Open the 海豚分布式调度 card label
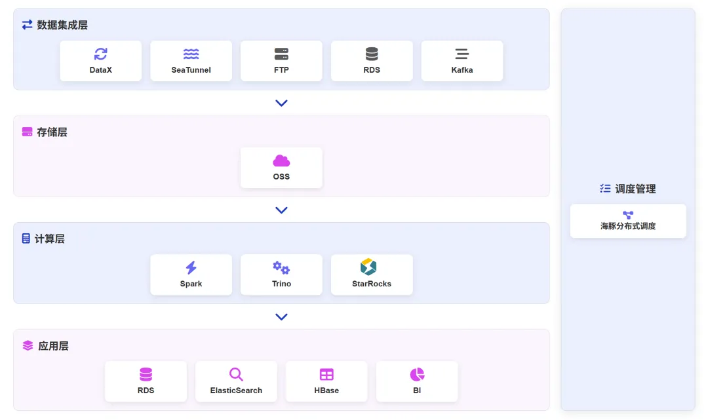The height and width of the screenshot is (420, 708). 628,226
